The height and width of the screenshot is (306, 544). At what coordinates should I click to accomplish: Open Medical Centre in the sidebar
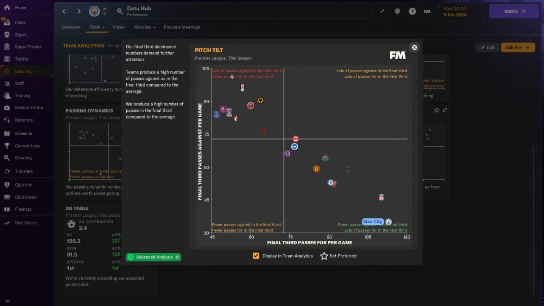29,108
